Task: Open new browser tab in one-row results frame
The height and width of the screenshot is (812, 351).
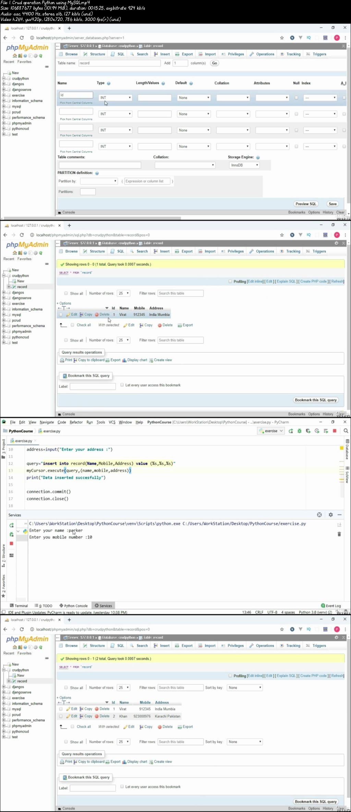Action: 69,225
